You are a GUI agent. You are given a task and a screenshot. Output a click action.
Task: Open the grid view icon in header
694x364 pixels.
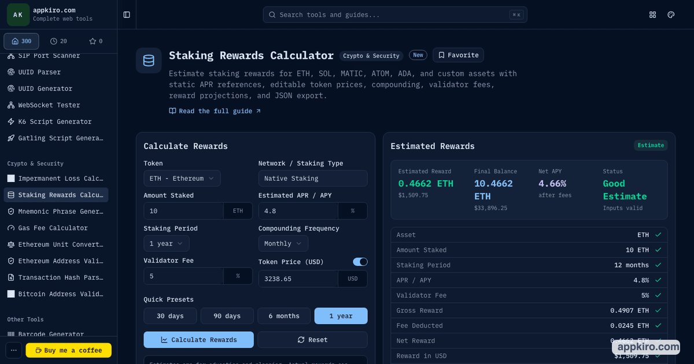click(x=653, y=14)
